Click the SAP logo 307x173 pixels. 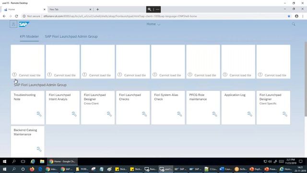[x=24, y=25]
